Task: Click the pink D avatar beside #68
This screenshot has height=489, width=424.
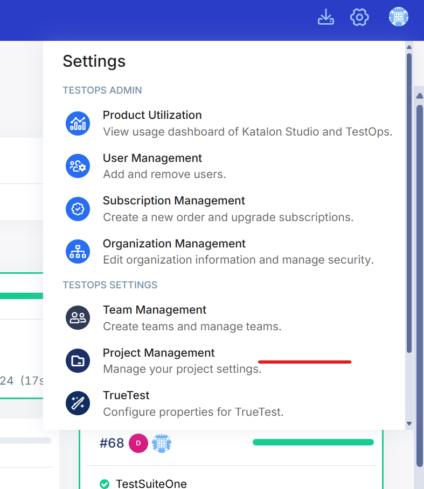Action: coord(138,443)
